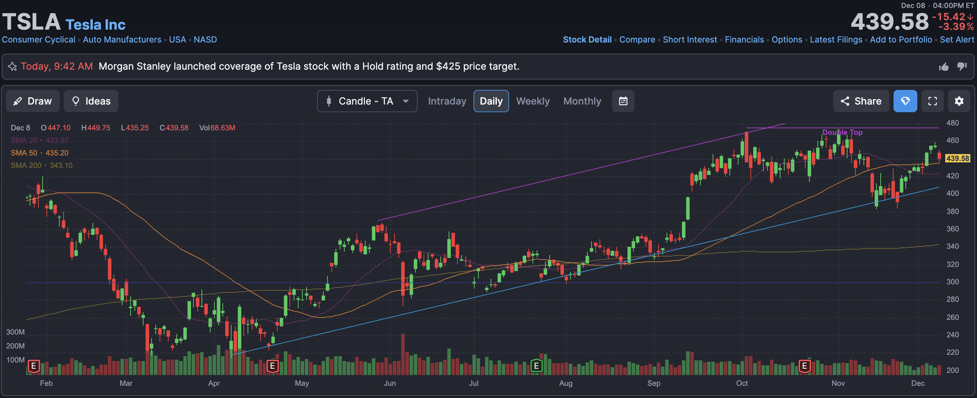Viewport: 977px width, 398px height.
Task: Click the green earnings E marker in July
Action: click(536, 366)
